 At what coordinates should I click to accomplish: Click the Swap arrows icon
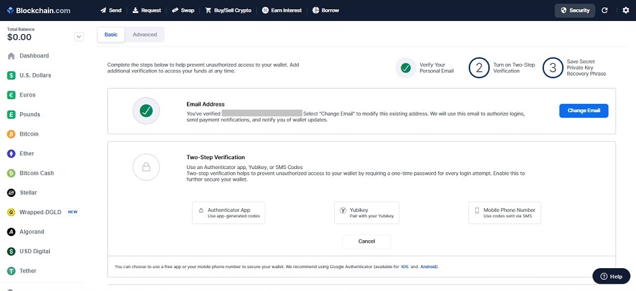(x=175, y=11)
